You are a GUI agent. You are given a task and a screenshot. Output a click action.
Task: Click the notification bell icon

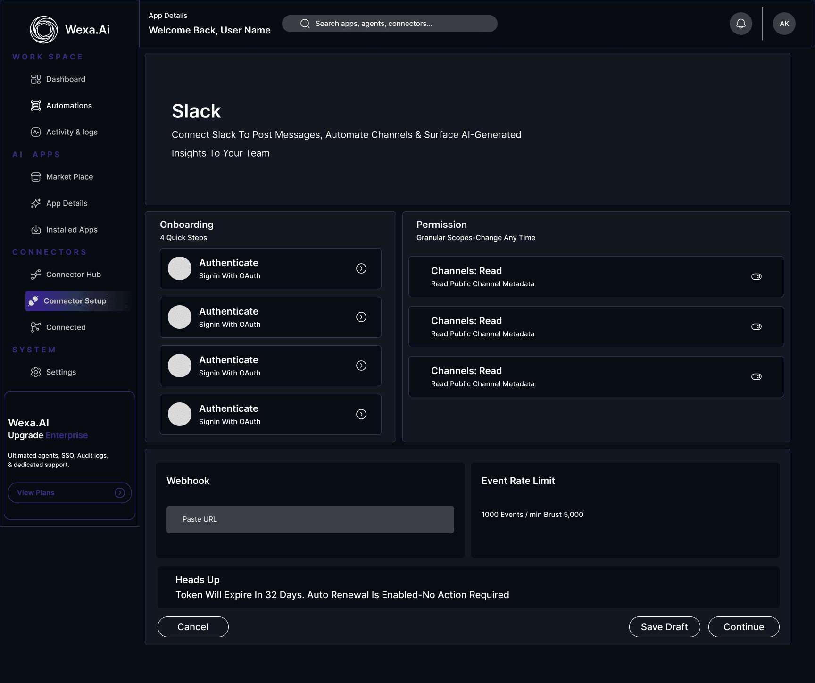coord(741,24)
